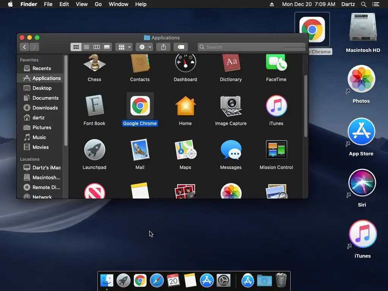The image size is (388, 291).
Task: Open the View menu
Action: (82, 4)
